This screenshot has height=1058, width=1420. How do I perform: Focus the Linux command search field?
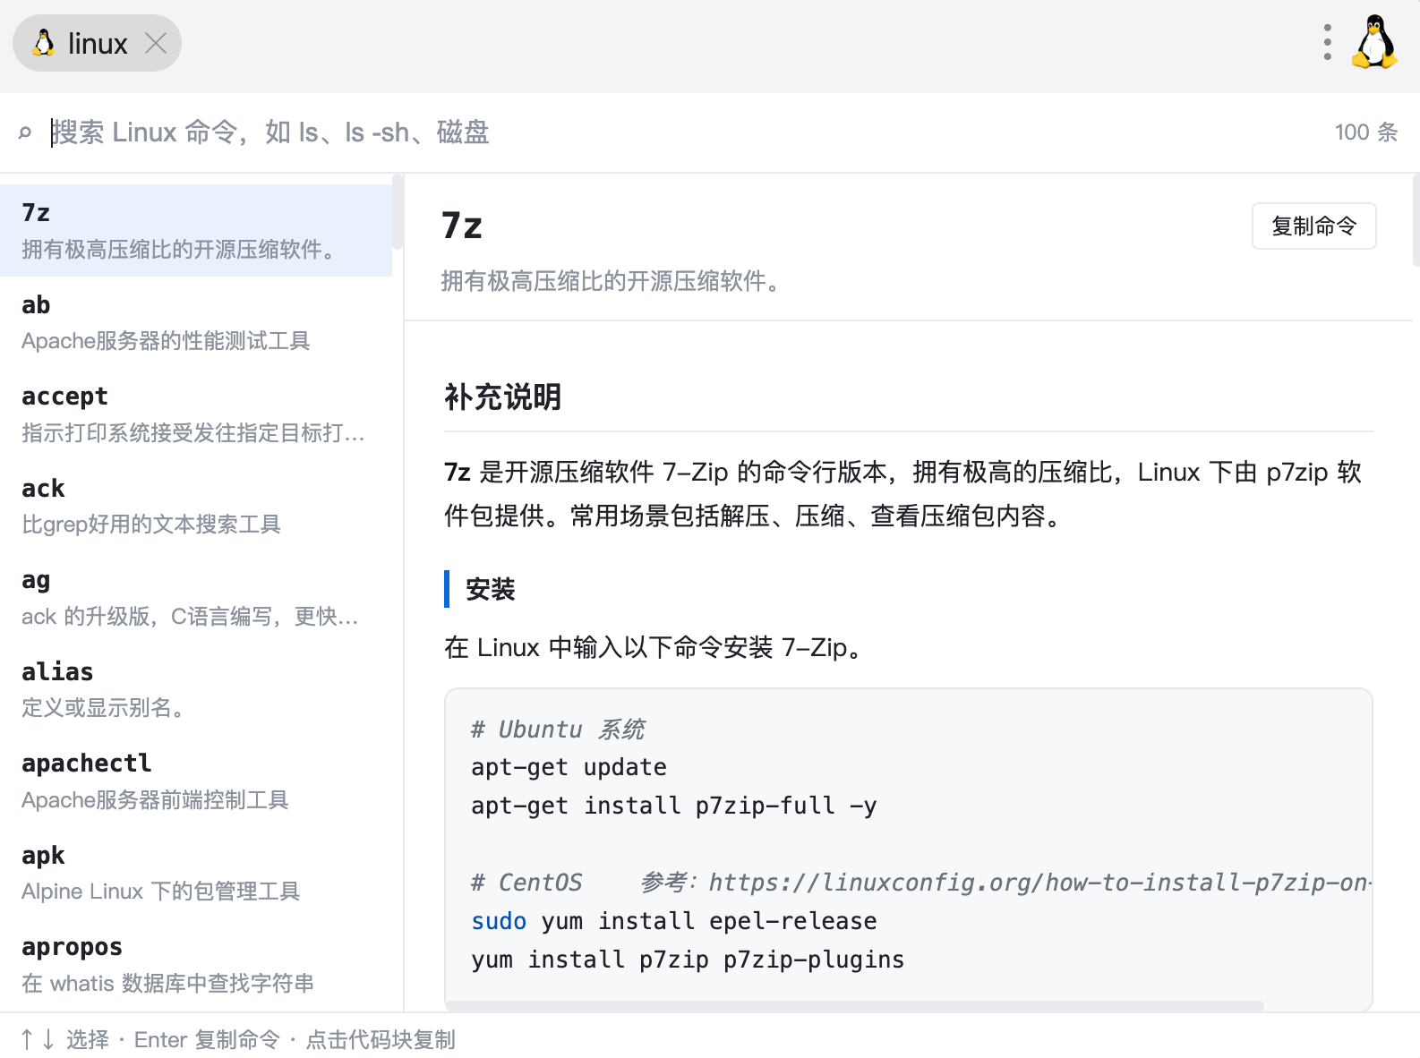(680, 132)
